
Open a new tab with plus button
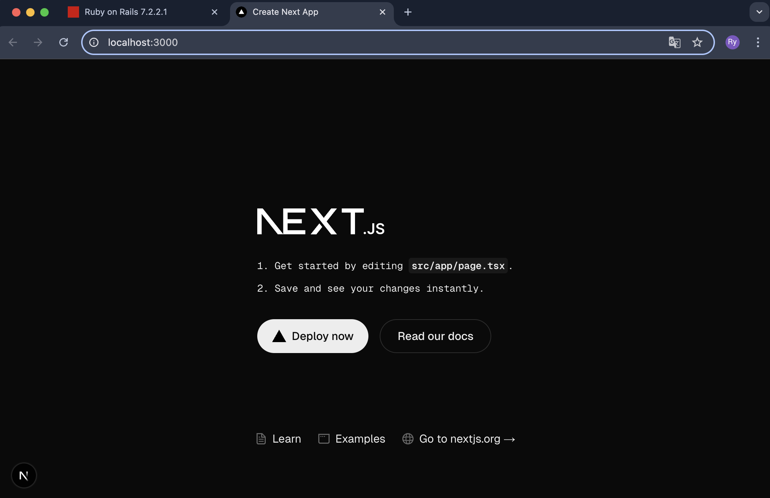pyautogui.click(x=408, y=12)
